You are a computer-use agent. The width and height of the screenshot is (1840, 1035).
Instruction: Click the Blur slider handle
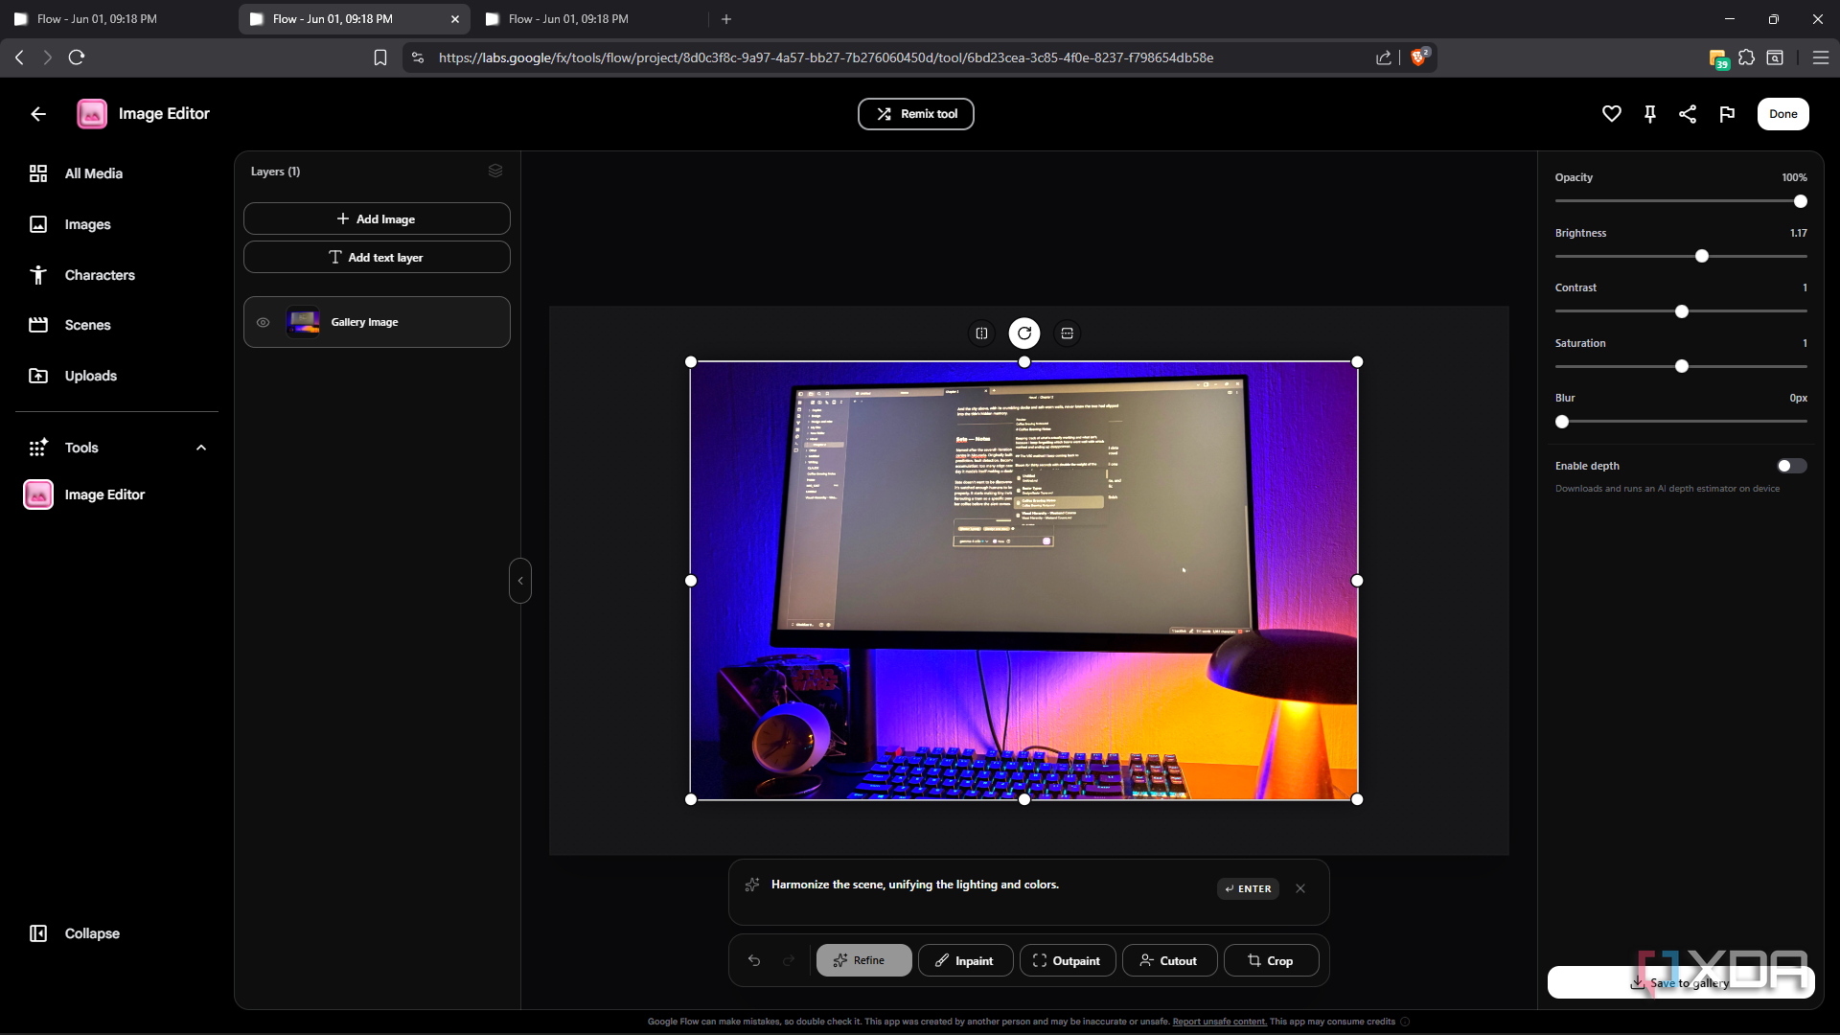click(x=1562, y=422)
